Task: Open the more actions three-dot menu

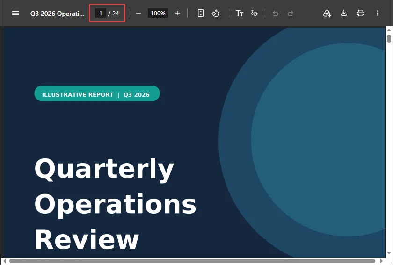Action: click(378, 13)
